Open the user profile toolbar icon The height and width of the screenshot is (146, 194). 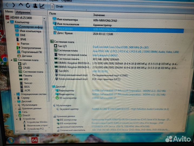[x=35, y=5]
